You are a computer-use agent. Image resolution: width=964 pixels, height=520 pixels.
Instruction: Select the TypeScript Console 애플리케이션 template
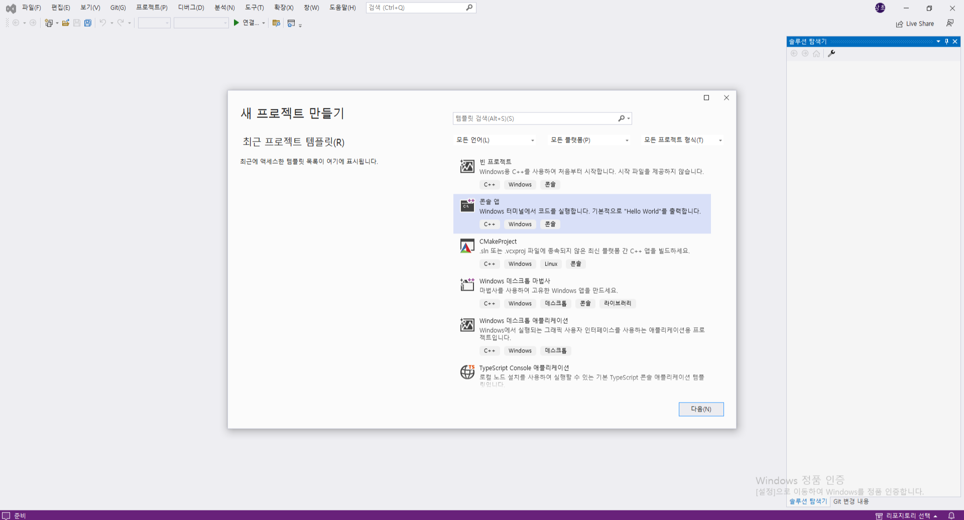[582, 375]
